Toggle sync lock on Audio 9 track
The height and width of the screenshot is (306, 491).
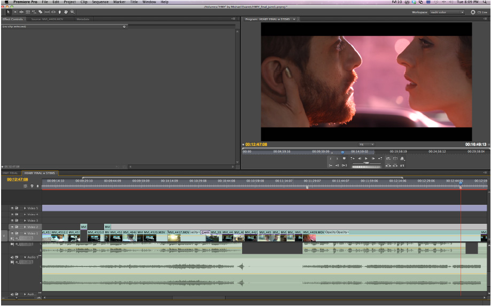tap(17, 257)
